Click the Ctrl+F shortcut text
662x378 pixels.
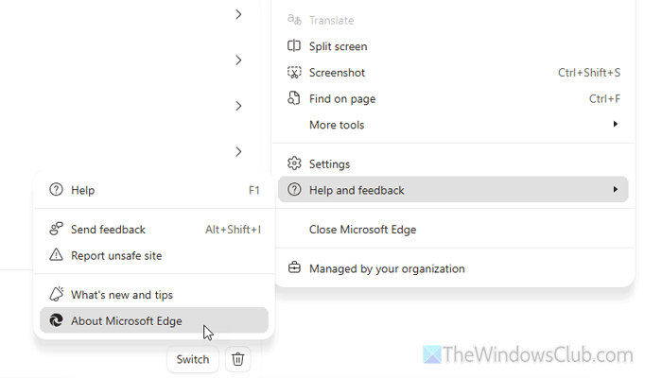coord(604,98)
